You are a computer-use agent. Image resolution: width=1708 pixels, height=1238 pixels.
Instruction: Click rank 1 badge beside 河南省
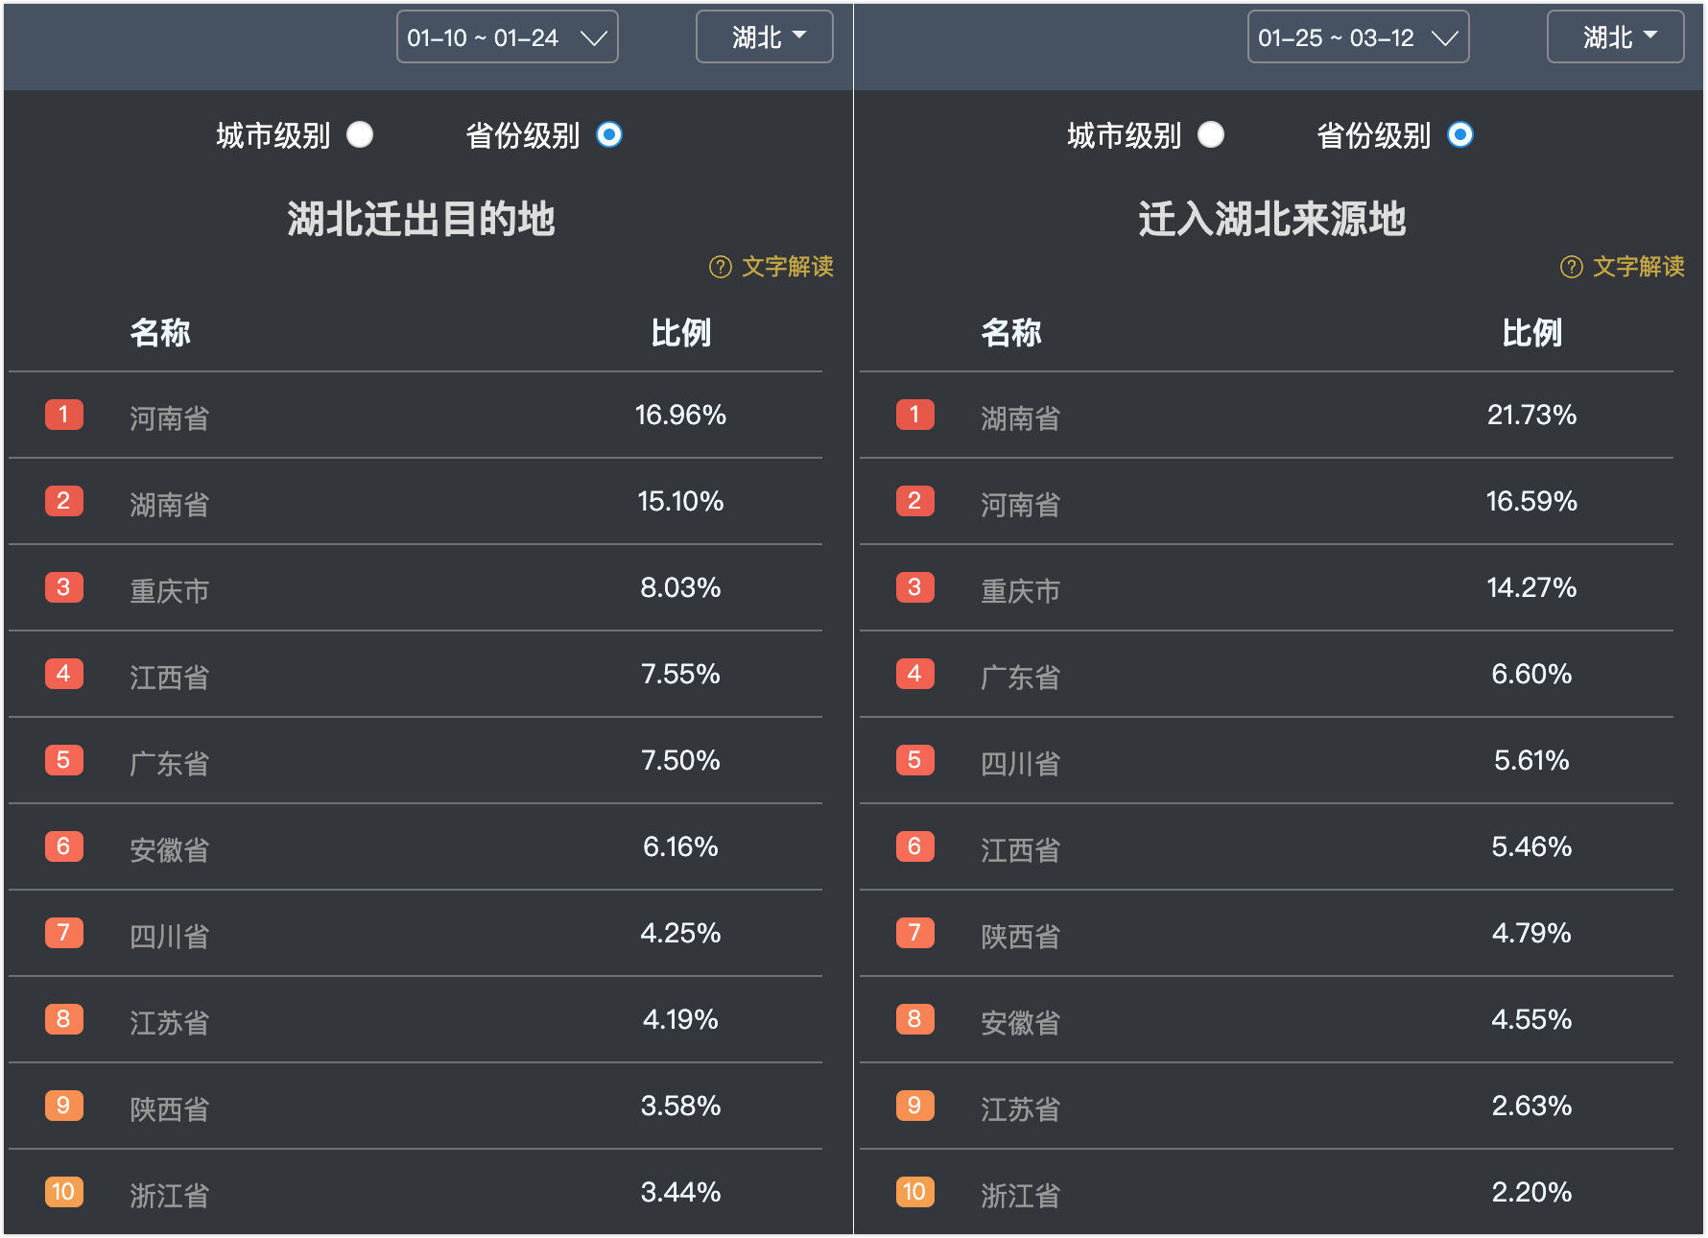(64, 415)
